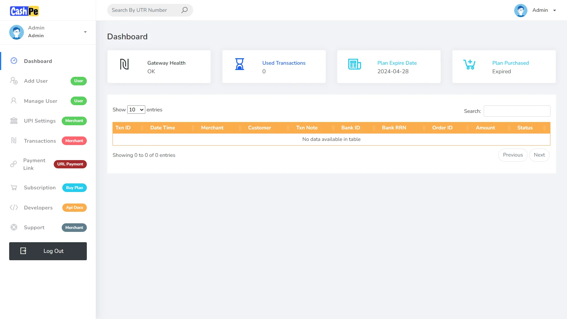The image size is (567, 319).
Task: Click the CashPe logo
Action: pyautogui.click(x=24, y=11)
